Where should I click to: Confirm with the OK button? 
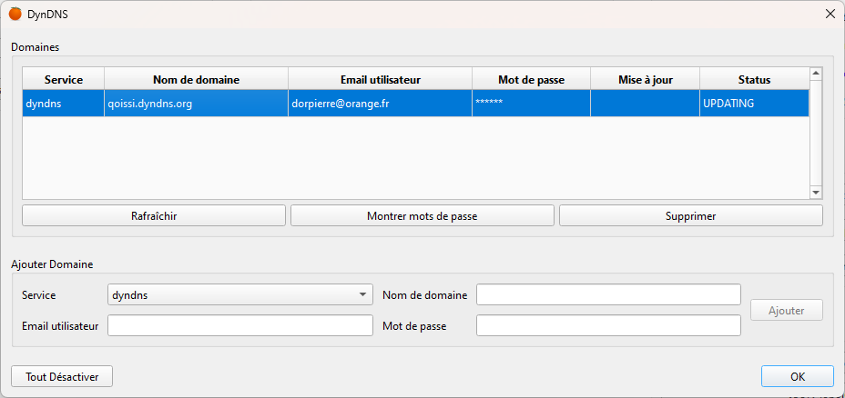pos(798,376)
